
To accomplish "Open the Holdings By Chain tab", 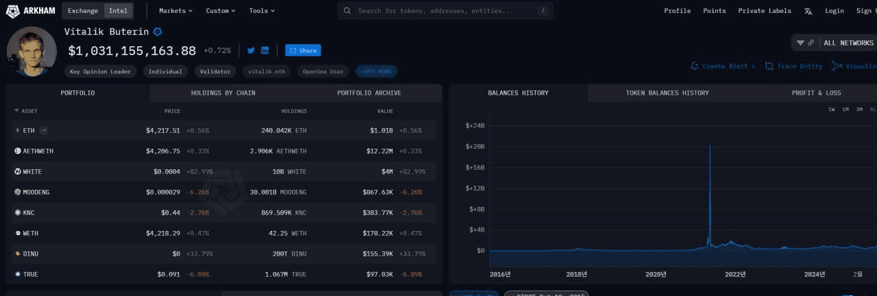I will click(223, 92).
